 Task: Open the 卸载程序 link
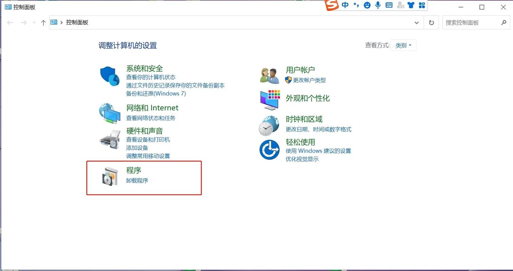pos(137,181)
